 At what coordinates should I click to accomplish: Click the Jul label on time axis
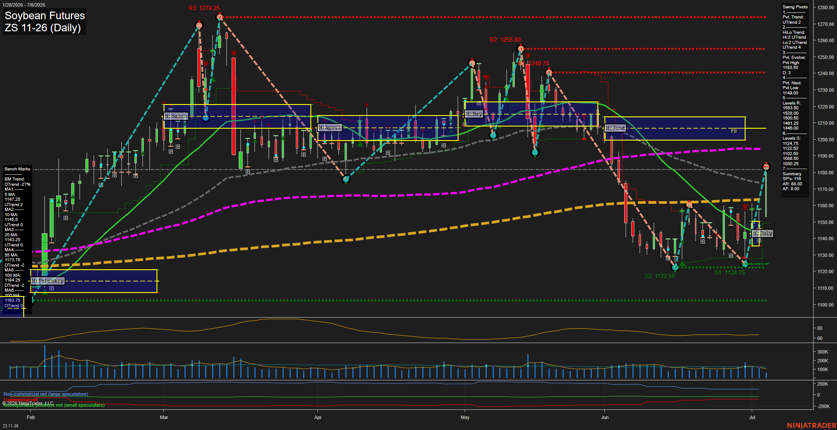point(752,417)
